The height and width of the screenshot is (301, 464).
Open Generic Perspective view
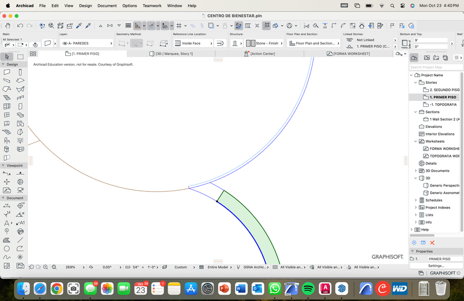click(441, 185)
